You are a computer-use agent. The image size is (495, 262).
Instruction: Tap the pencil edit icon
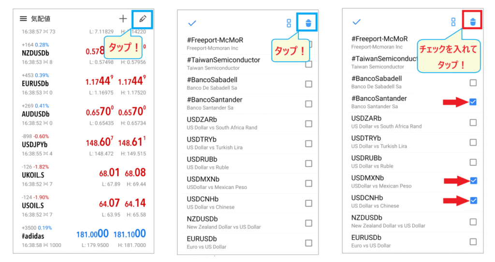(142, 19)
